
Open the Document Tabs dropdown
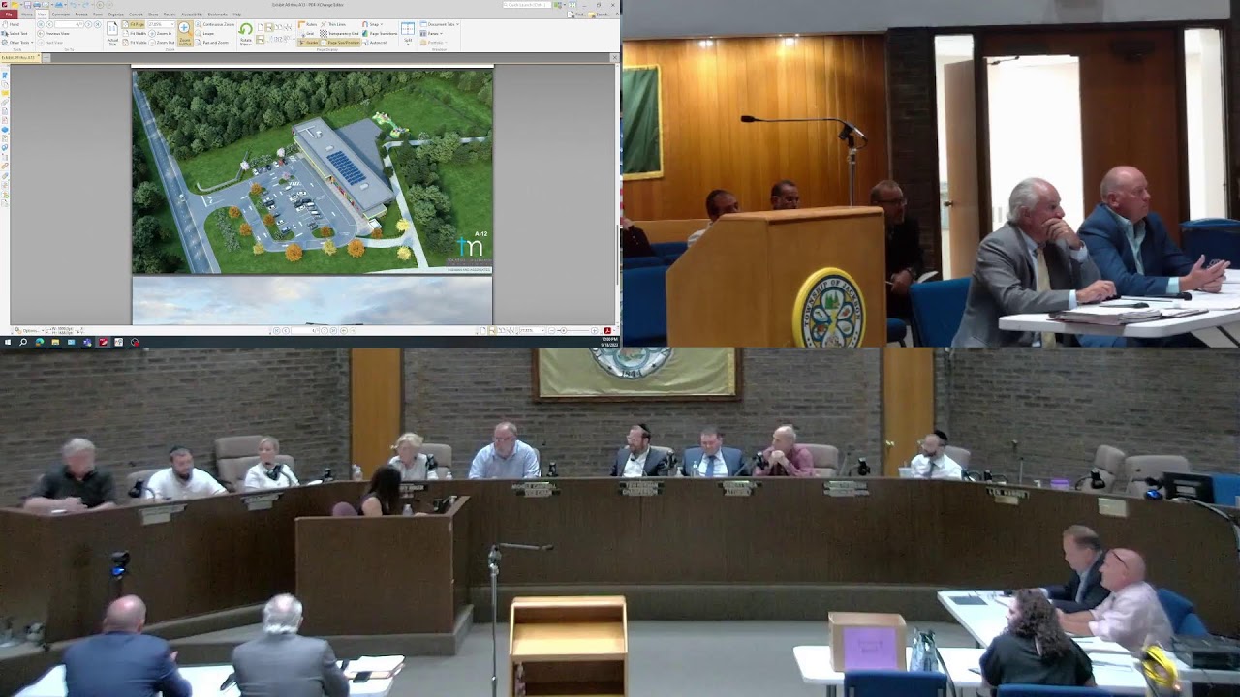pos(439,24)
